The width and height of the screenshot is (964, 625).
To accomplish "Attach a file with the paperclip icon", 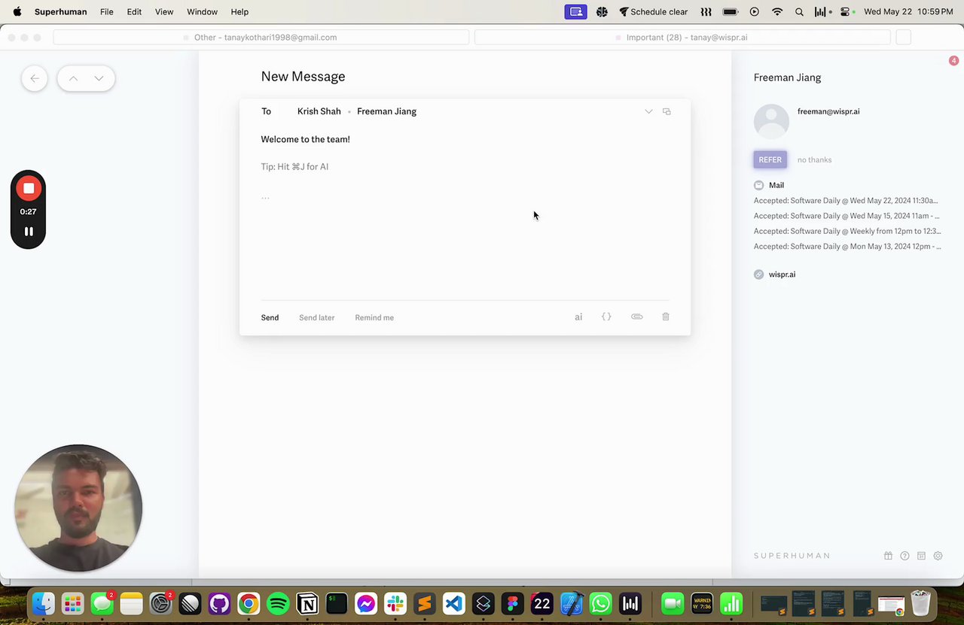I will pyautogui.click(x=637, y=317).
